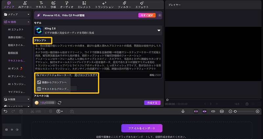Click the player fullscreen icon

click(x=259, y=104)
